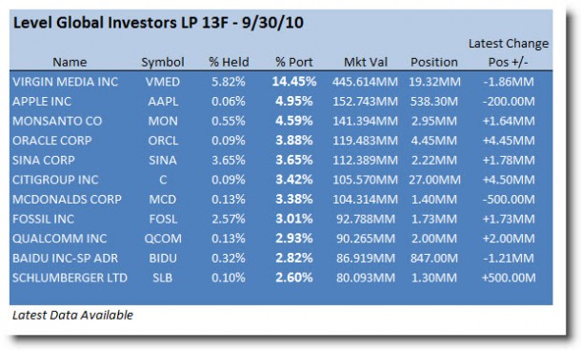
Task: Select Monsanto's 4.59% portfolio value
Action: click(294, 121)
